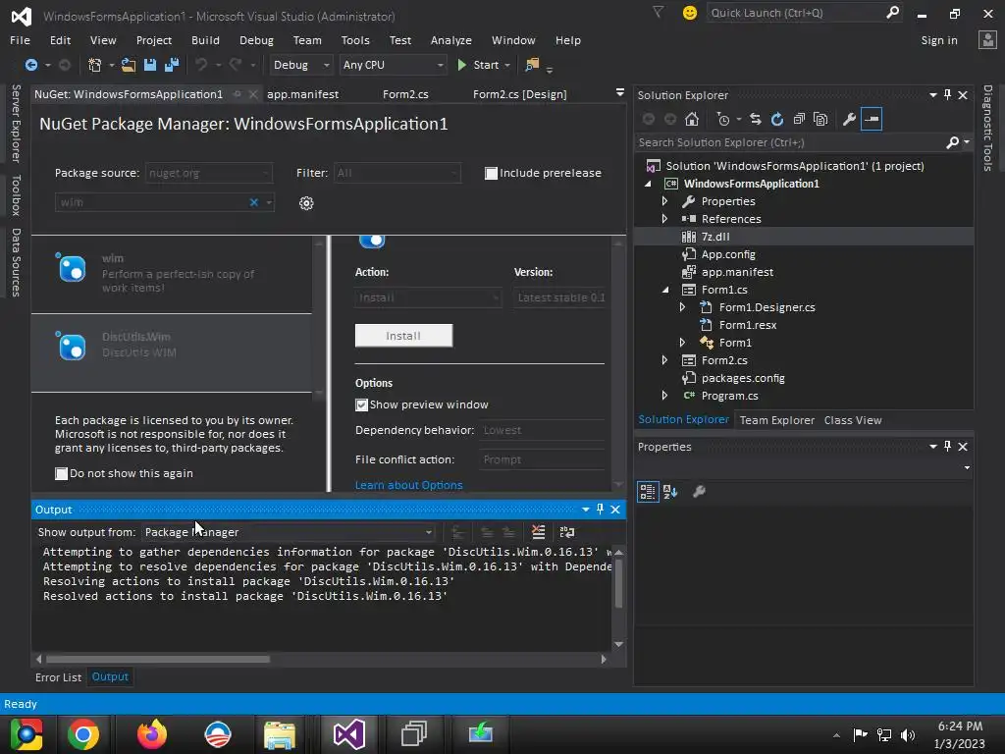Open Chrome from the Windows taskbar

[83, 734]
